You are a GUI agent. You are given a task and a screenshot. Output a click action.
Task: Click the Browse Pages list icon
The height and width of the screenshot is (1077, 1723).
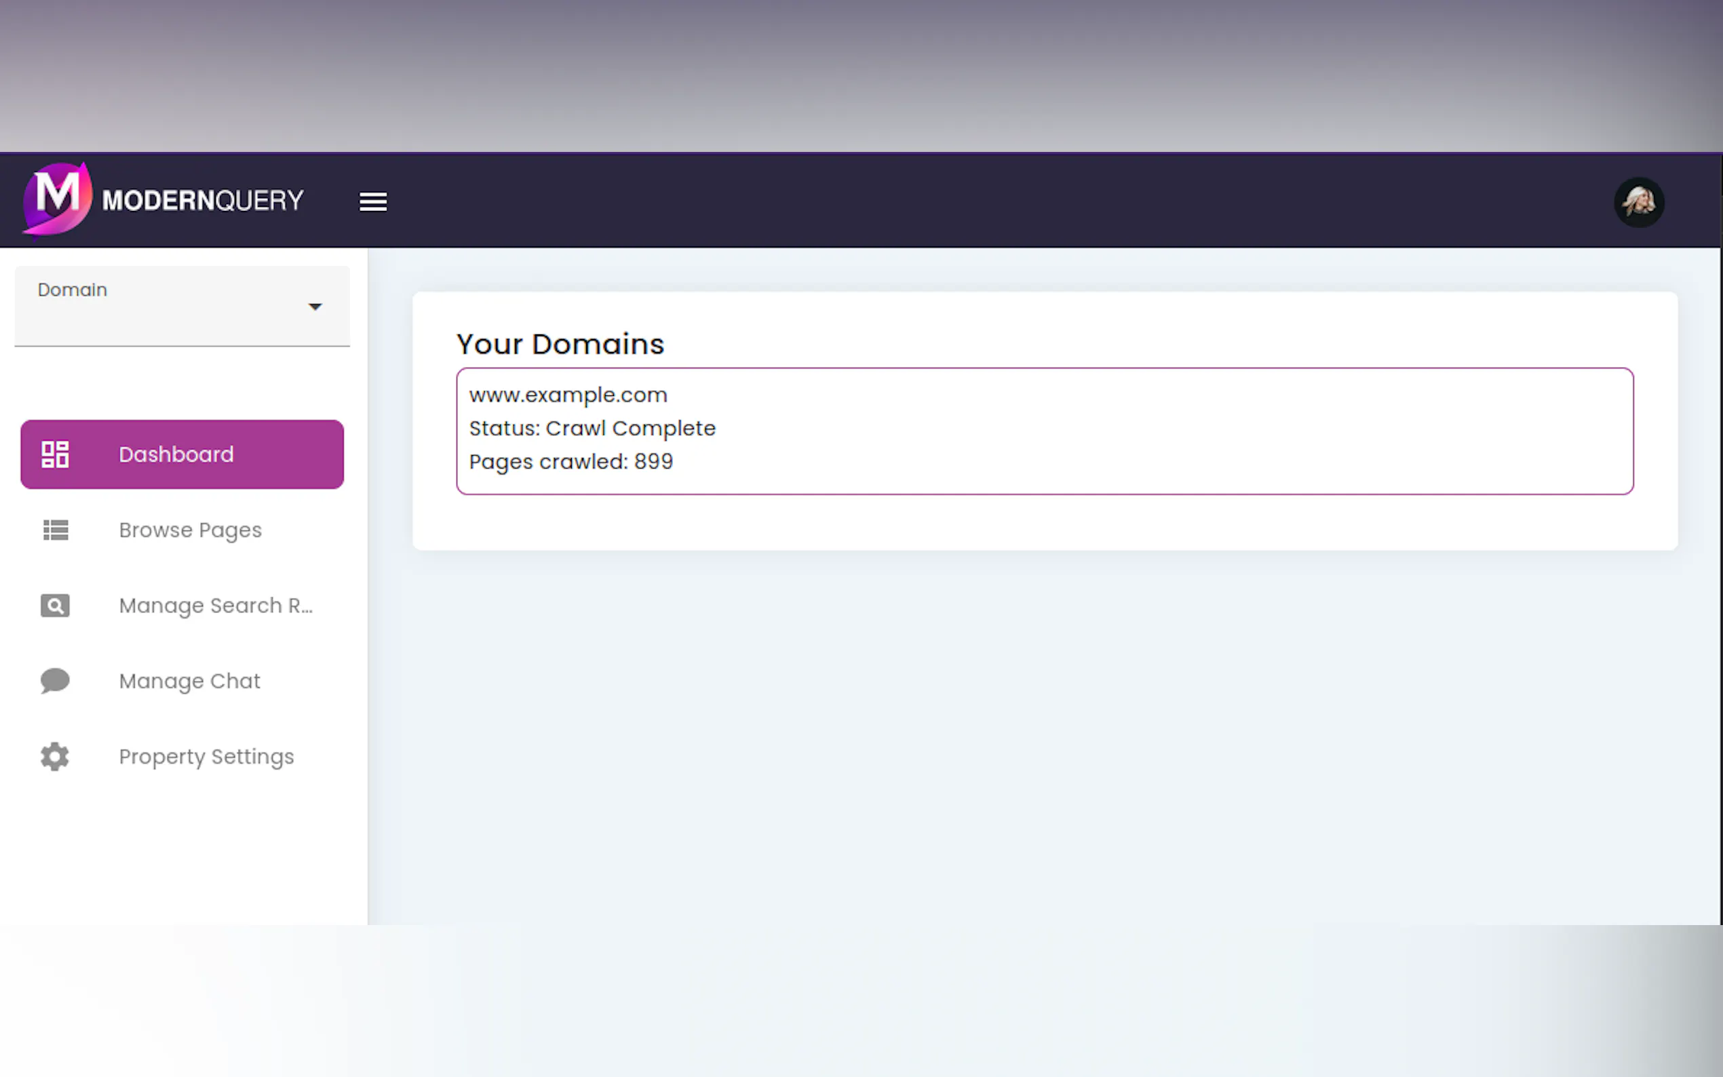(x=55, y=530)
